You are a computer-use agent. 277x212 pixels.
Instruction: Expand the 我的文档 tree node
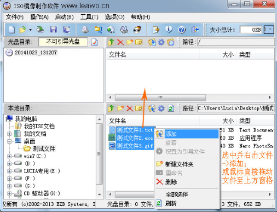[x=9, y=134]
